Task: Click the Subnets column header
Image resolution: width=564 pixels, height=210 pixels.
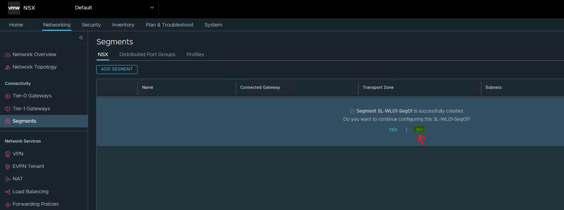Action: (x=493, y=88)
